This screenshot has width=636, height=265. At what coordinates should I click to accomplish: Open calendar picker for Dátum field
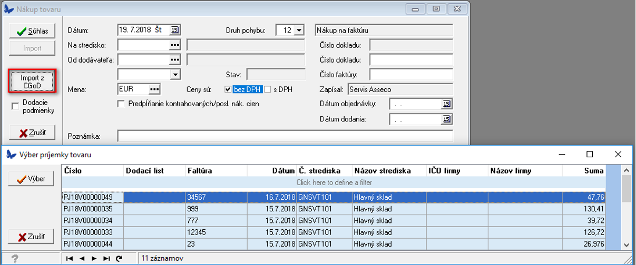point(175,30)
